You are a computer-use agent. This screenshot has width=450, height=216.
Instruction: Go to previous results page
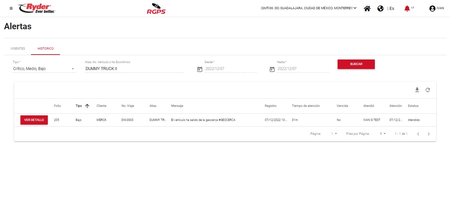pyautogui.click(x=418, y=134)
